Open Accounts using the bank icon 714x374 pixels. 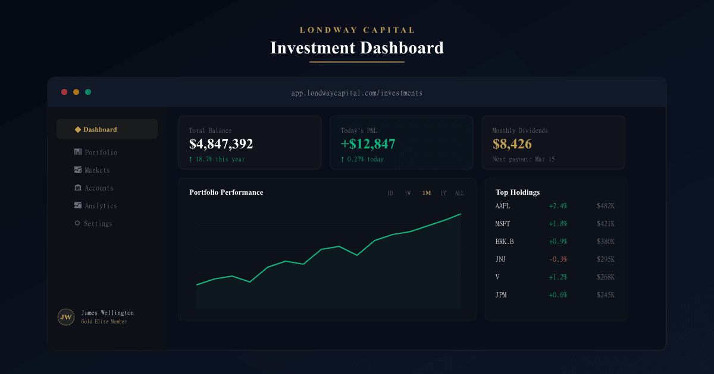[77, 188]
